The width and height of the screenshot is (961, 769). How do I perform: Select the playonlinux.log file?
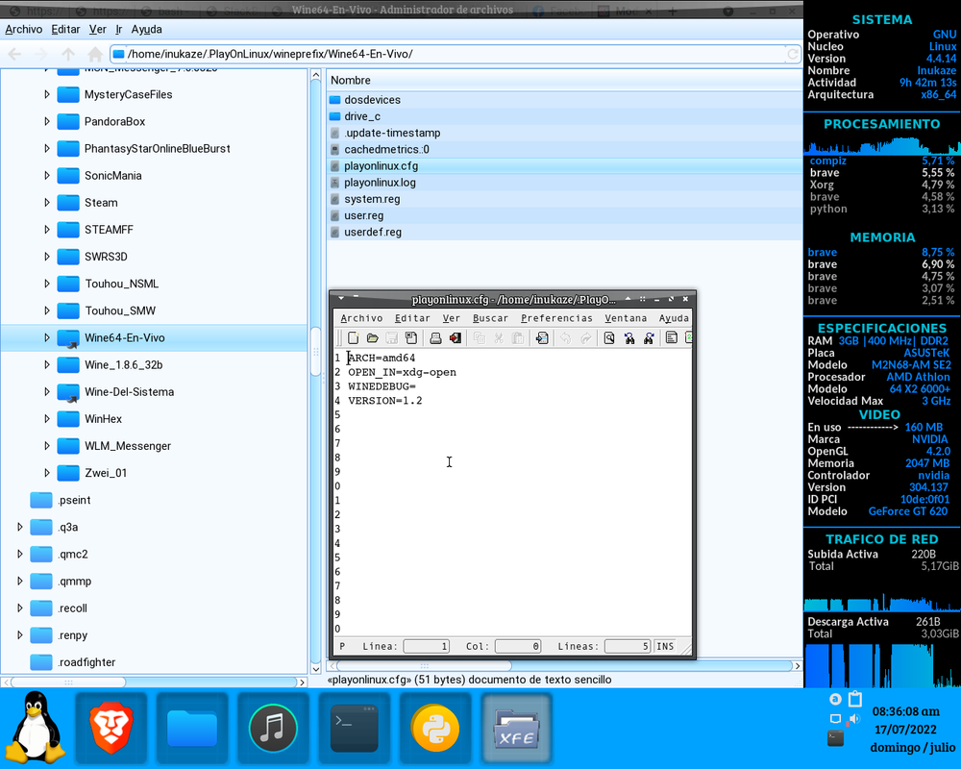[380, 182]
